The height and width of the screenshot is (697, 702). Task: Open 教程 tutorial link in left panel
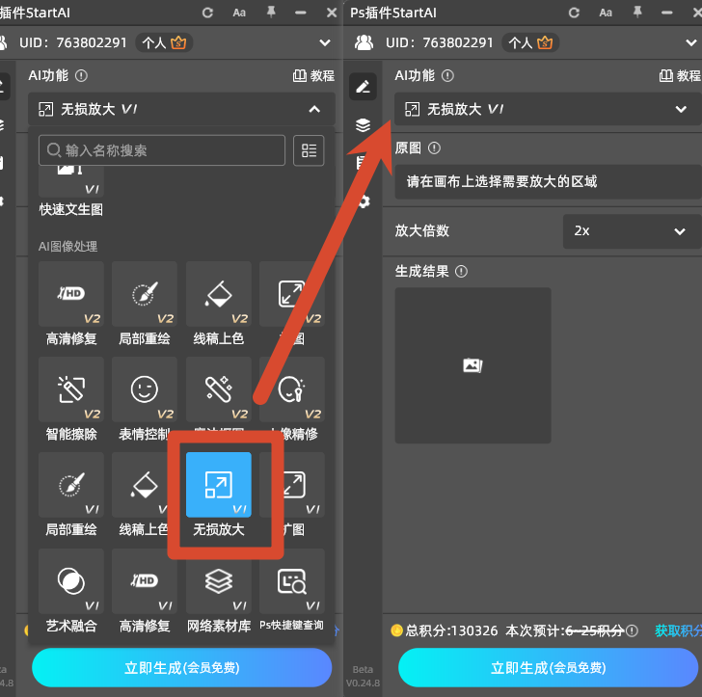click(x=313, y=75)
